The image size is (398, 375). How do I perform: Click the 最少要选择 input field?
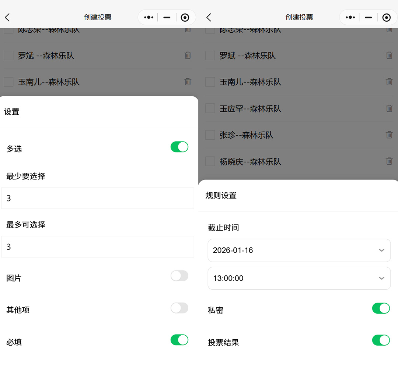pos(98,199)
